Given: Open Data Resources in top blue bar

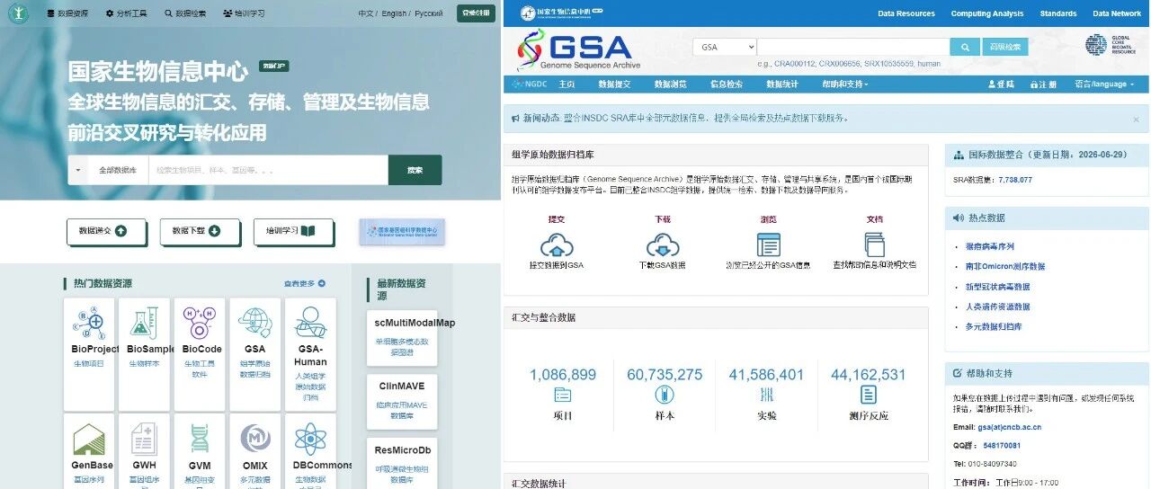Looking at the screenshot, I should [x=906, y=13].
